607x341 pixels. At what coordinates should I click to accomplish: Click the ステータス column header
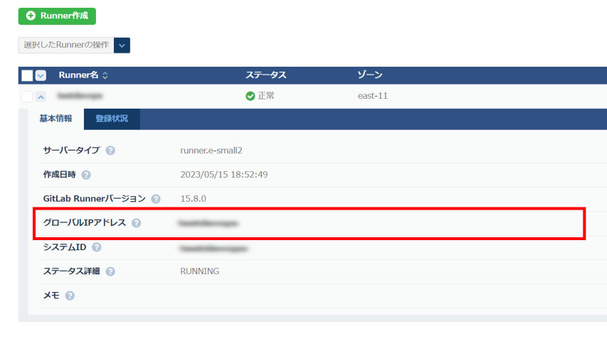(x=265, y=75)
